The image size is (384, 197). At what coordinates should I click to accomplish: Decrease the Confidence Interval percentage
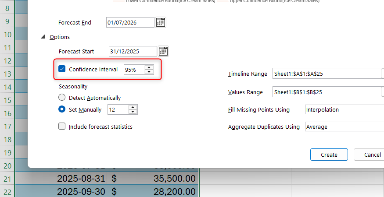pyautogui.click(x=149, y=72)
